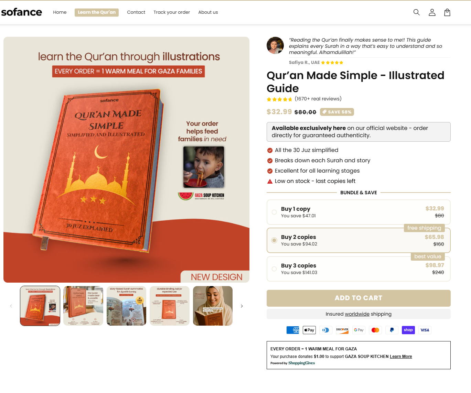Click the Apple Pay payment icon
This screenshot has width=471, height=393.
pyautogui.click(x=309, y=330)
